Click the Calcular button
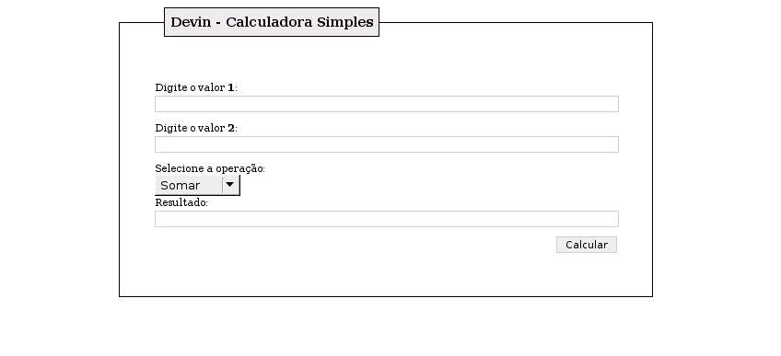 tap(587, 245)
